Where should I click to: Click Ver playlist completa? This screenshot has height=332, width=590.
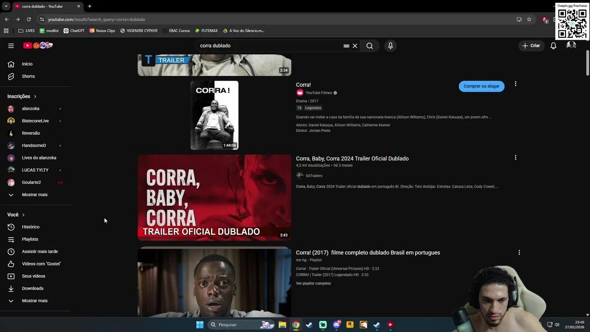[x=313, y=283]
